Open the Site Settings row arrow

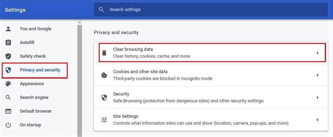pyautogui.click(x=318, y=120)
